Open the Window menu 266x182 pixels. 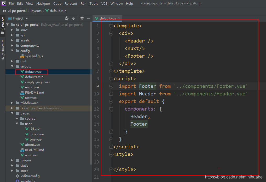click(117, 4)
